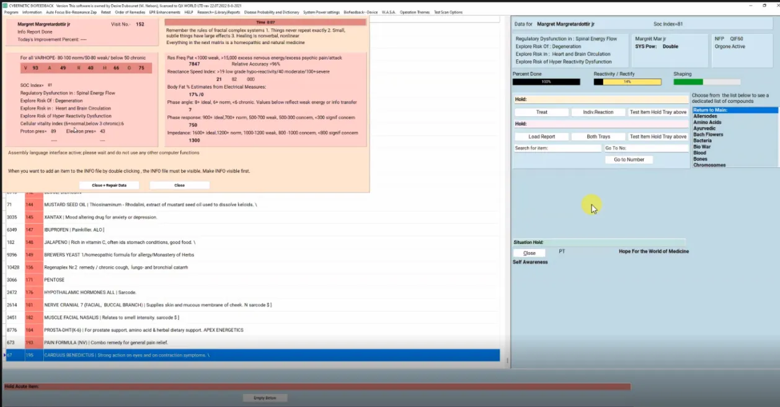The width and height of the screenshot is (780, 407).
Task: Open the Test Scan Options menu
Action: click(x=448, y=12)
